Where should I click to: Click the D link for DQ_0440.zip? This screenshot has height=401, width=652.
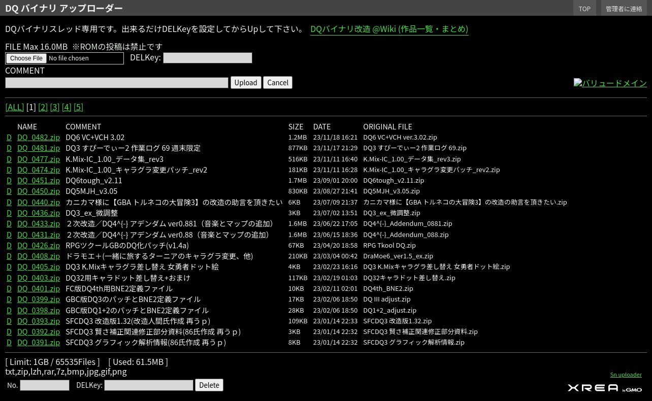pos(9,202)
